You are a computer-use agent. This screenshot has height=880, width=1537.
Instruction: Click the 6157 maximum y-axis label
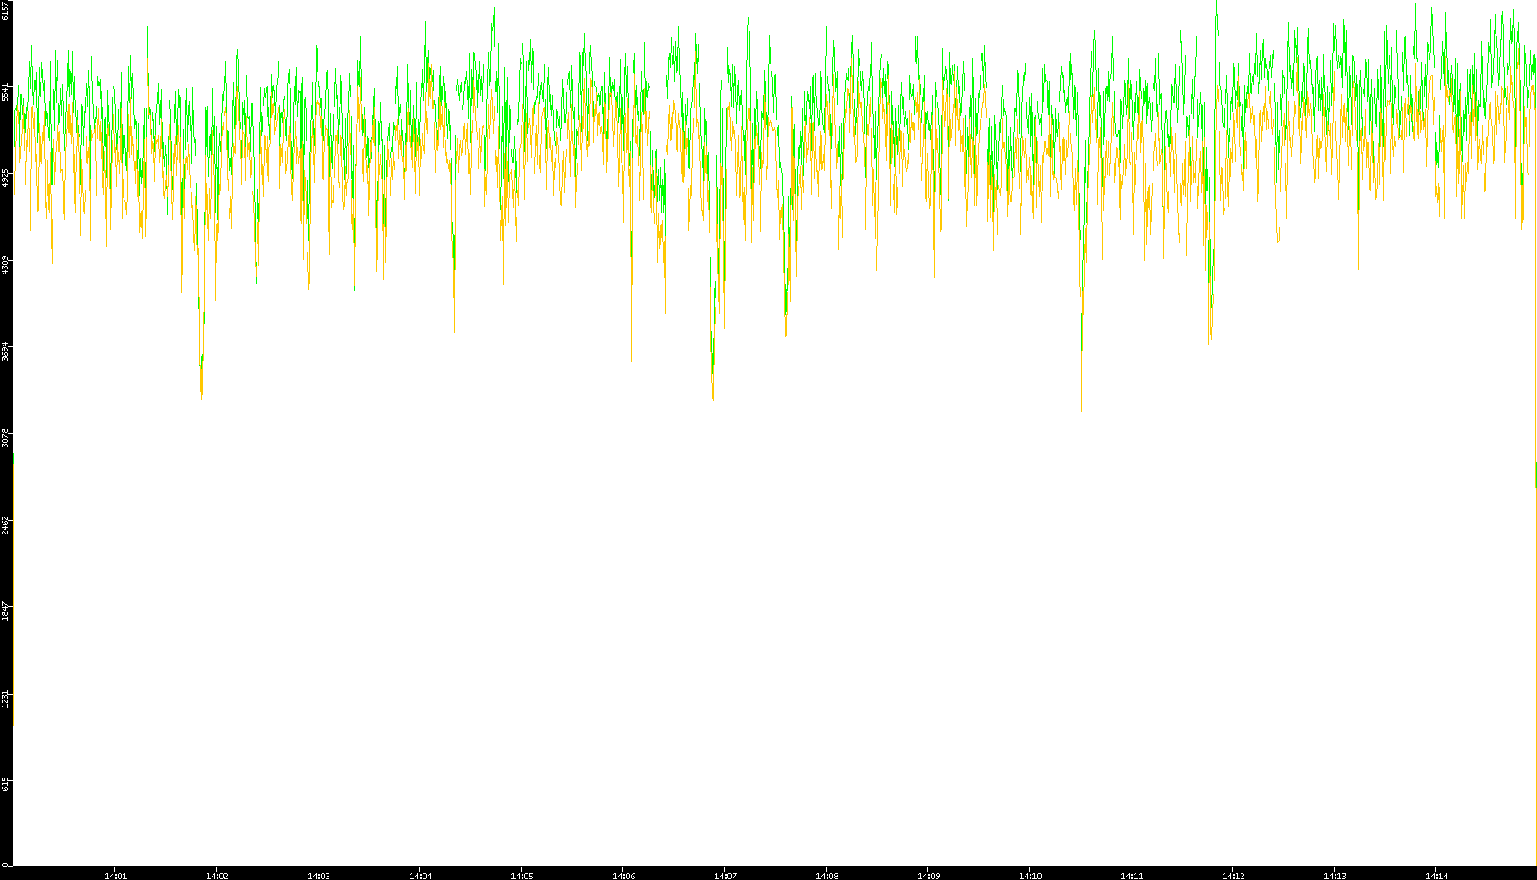click(x=6, y=10)
